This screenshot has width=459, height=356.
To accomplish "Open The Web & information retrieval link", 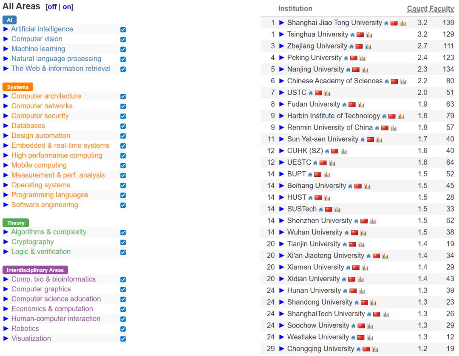I will (x=61, y=68).
